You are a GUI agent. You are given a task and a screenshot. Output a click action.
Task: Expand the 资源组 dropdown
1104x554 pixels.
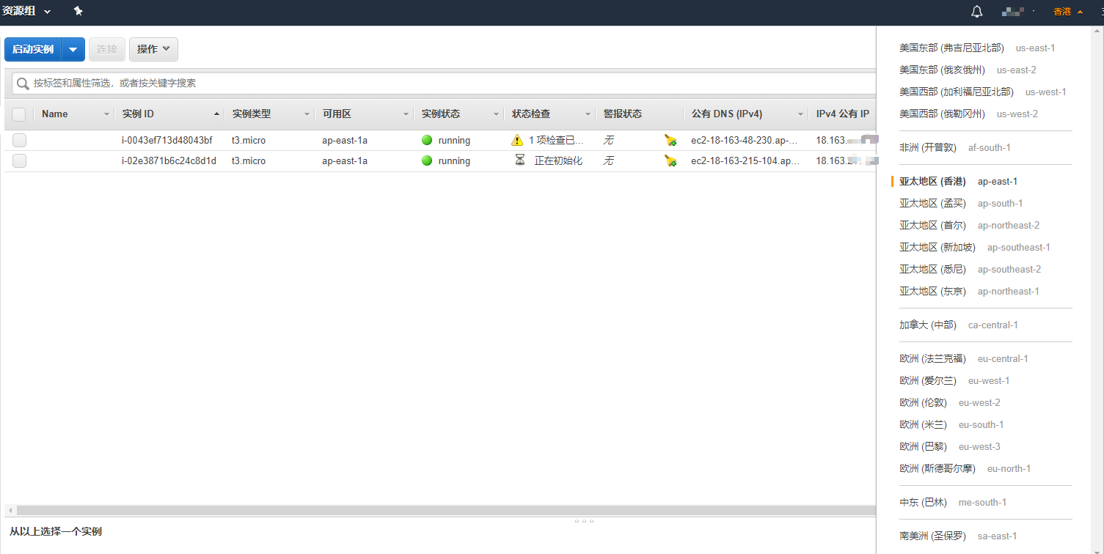[x=28, y=11]
